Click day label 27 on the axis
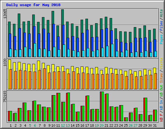 coord(135,125)
